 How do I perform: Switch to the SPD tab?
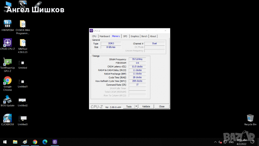click(125, 36)
